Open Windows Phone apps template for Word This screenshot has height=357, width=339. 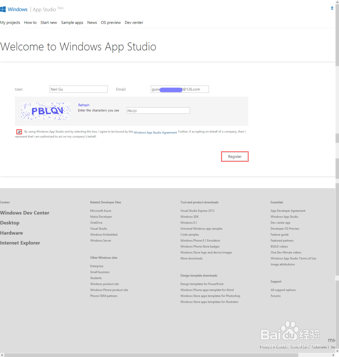(x=207, y=290)
